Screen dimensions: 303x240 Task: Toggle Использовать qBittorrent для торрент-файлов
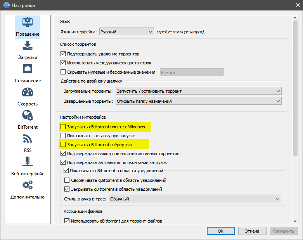[67, 221]
